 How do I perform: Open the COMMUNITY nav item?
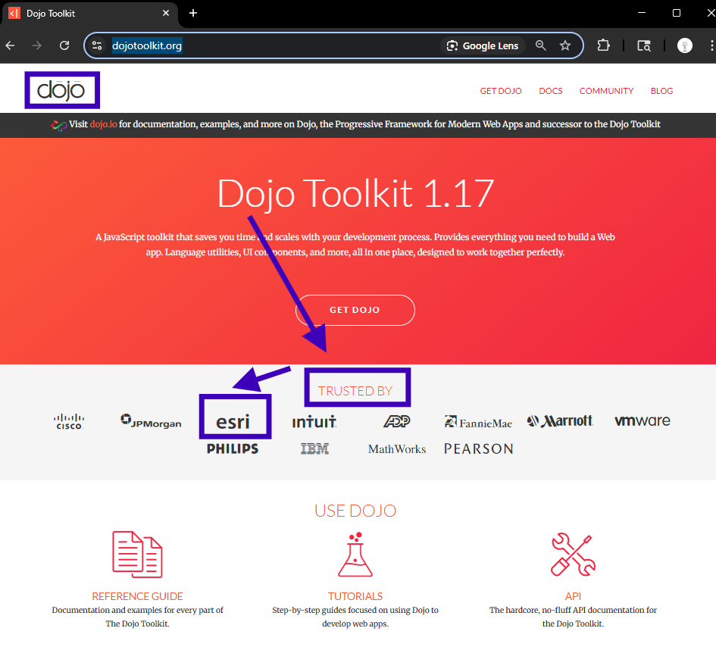tap(606, 91)
